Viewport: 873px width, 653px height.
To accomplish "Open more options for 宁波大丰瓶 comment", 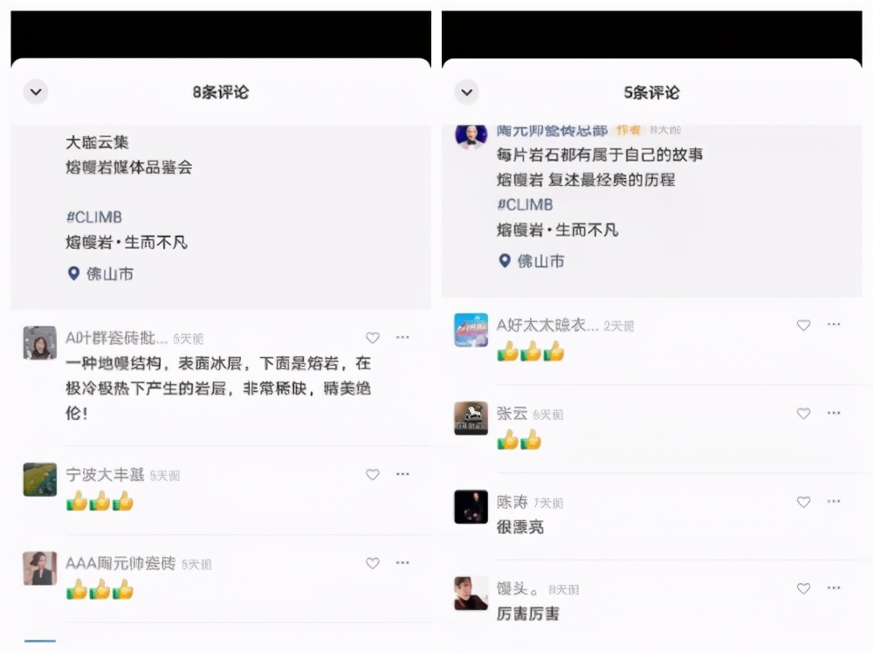I will (402, 474).
